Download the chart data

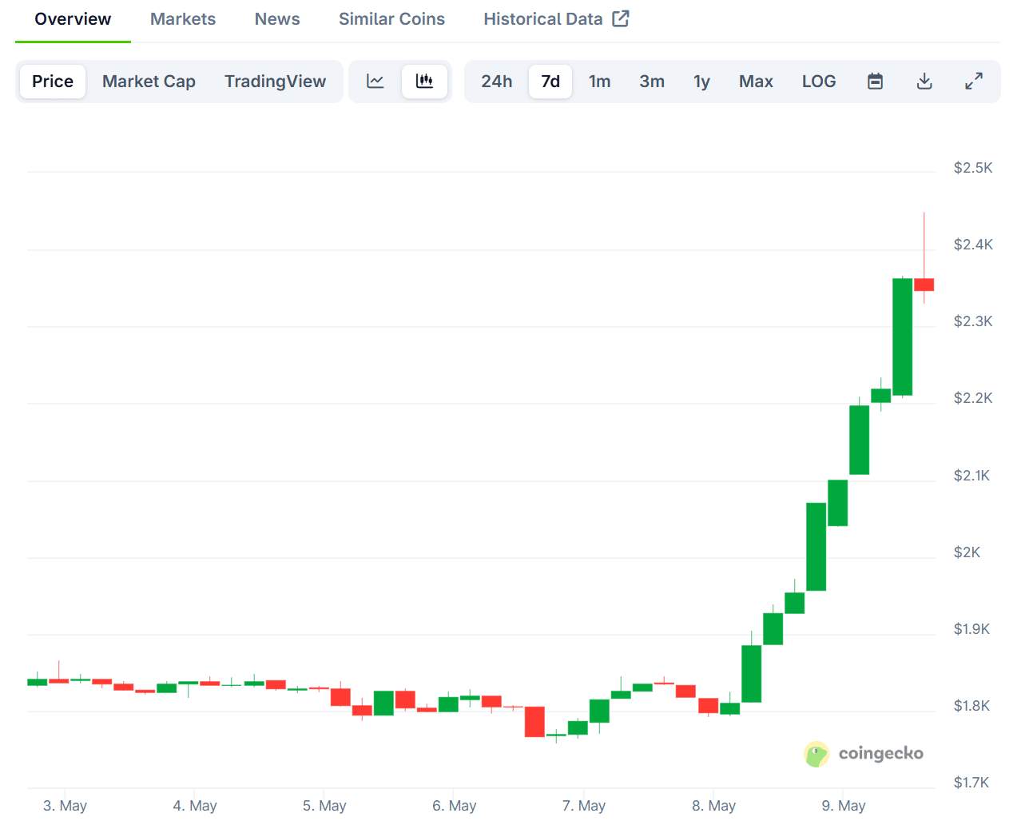tap(924, 81)
